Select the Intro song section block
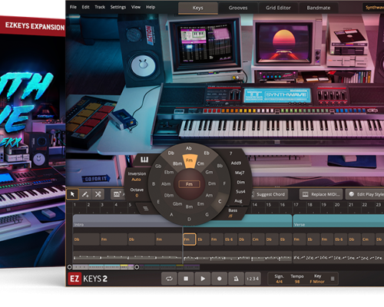 (128, 221)
